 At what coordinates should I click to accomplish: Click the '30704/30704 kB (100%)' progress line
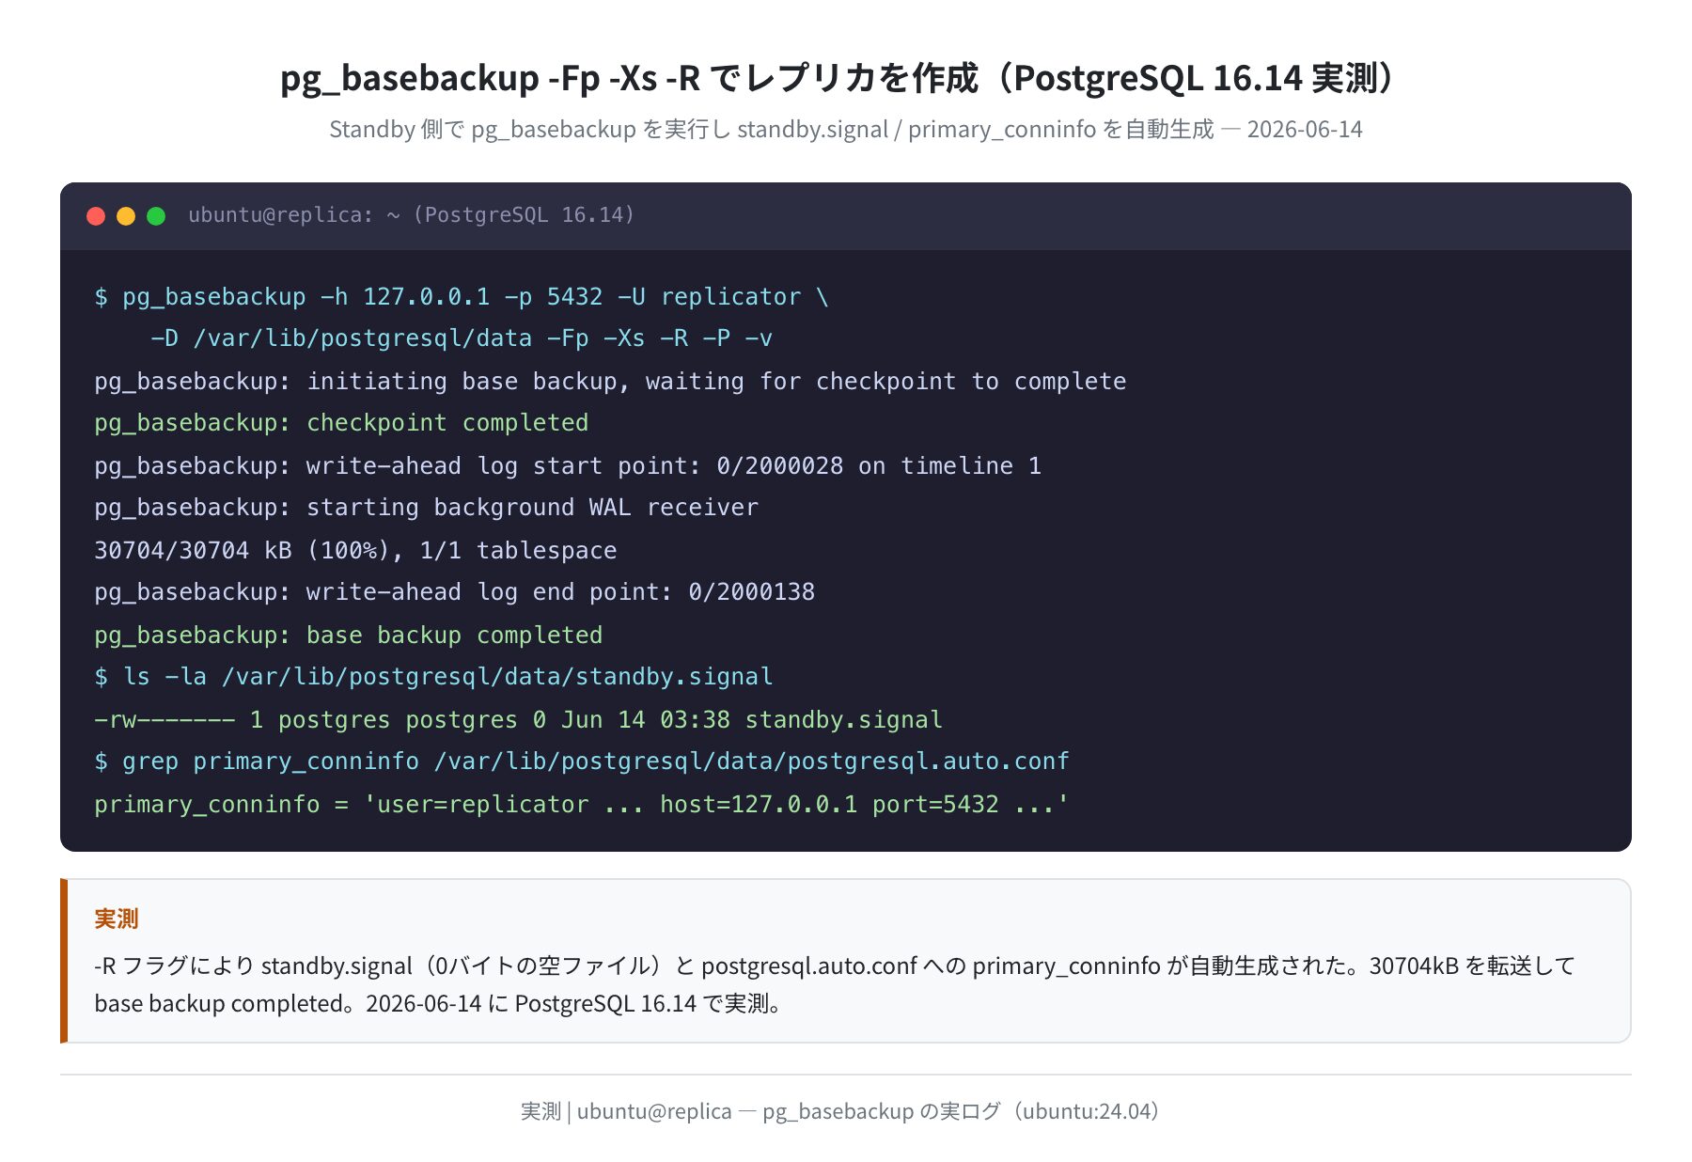pyautogui.click(x=355, y=551)
